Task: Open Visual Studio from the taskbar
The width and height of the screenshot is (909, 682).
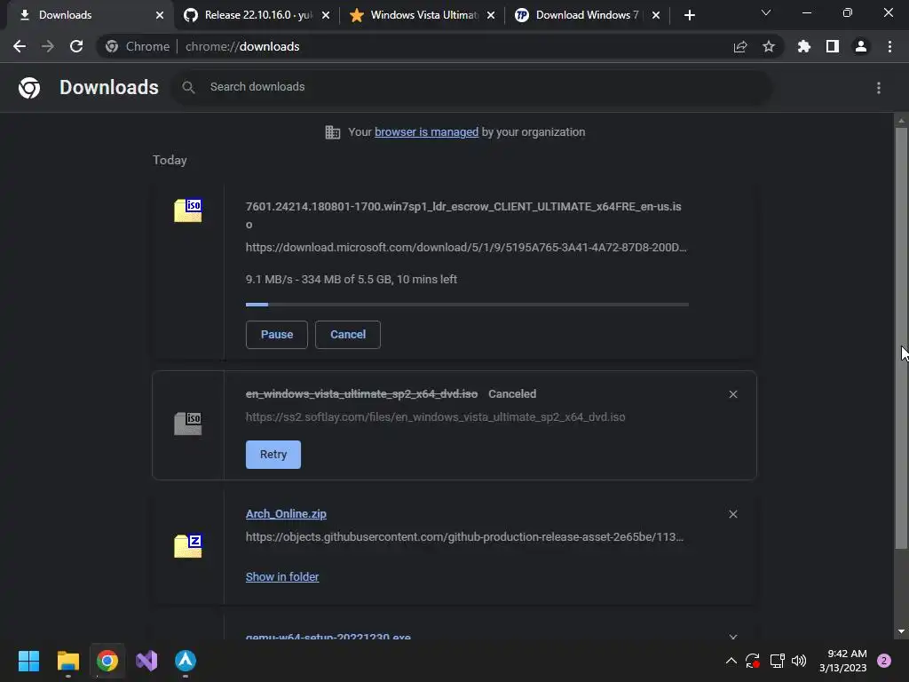Action: point(146,661)
